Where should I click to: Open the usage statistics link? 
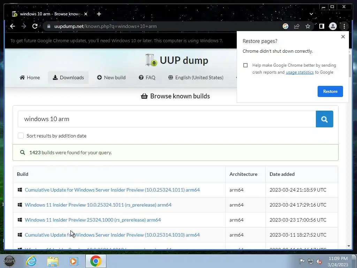tap(299, 72)
